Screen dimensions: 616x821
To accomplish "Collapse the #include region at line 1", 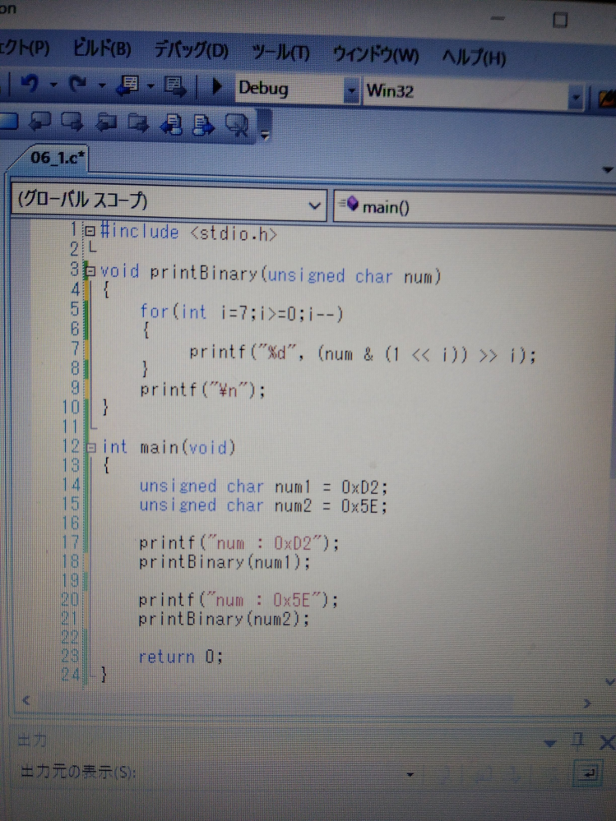I will [90, 230].
